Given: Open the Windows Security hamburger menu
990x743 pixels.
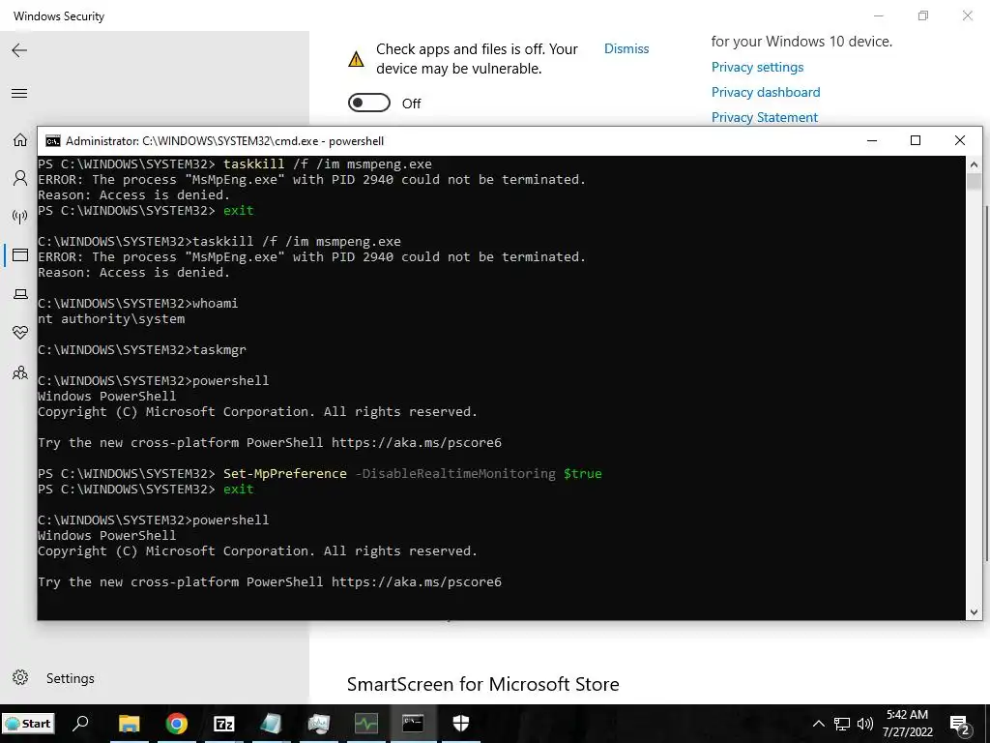Looking at the screenshot, I should click(x=19, y=94).
